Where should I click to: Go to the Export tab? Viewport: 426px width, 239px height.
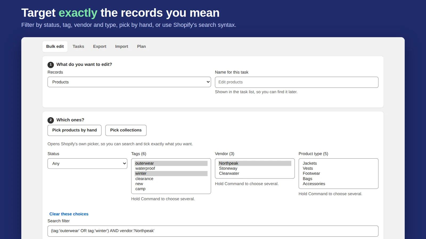tap(100, 46)
